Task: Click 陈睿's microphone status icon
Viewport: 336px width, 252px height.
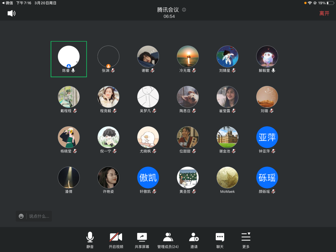Action: click(73, 70)
